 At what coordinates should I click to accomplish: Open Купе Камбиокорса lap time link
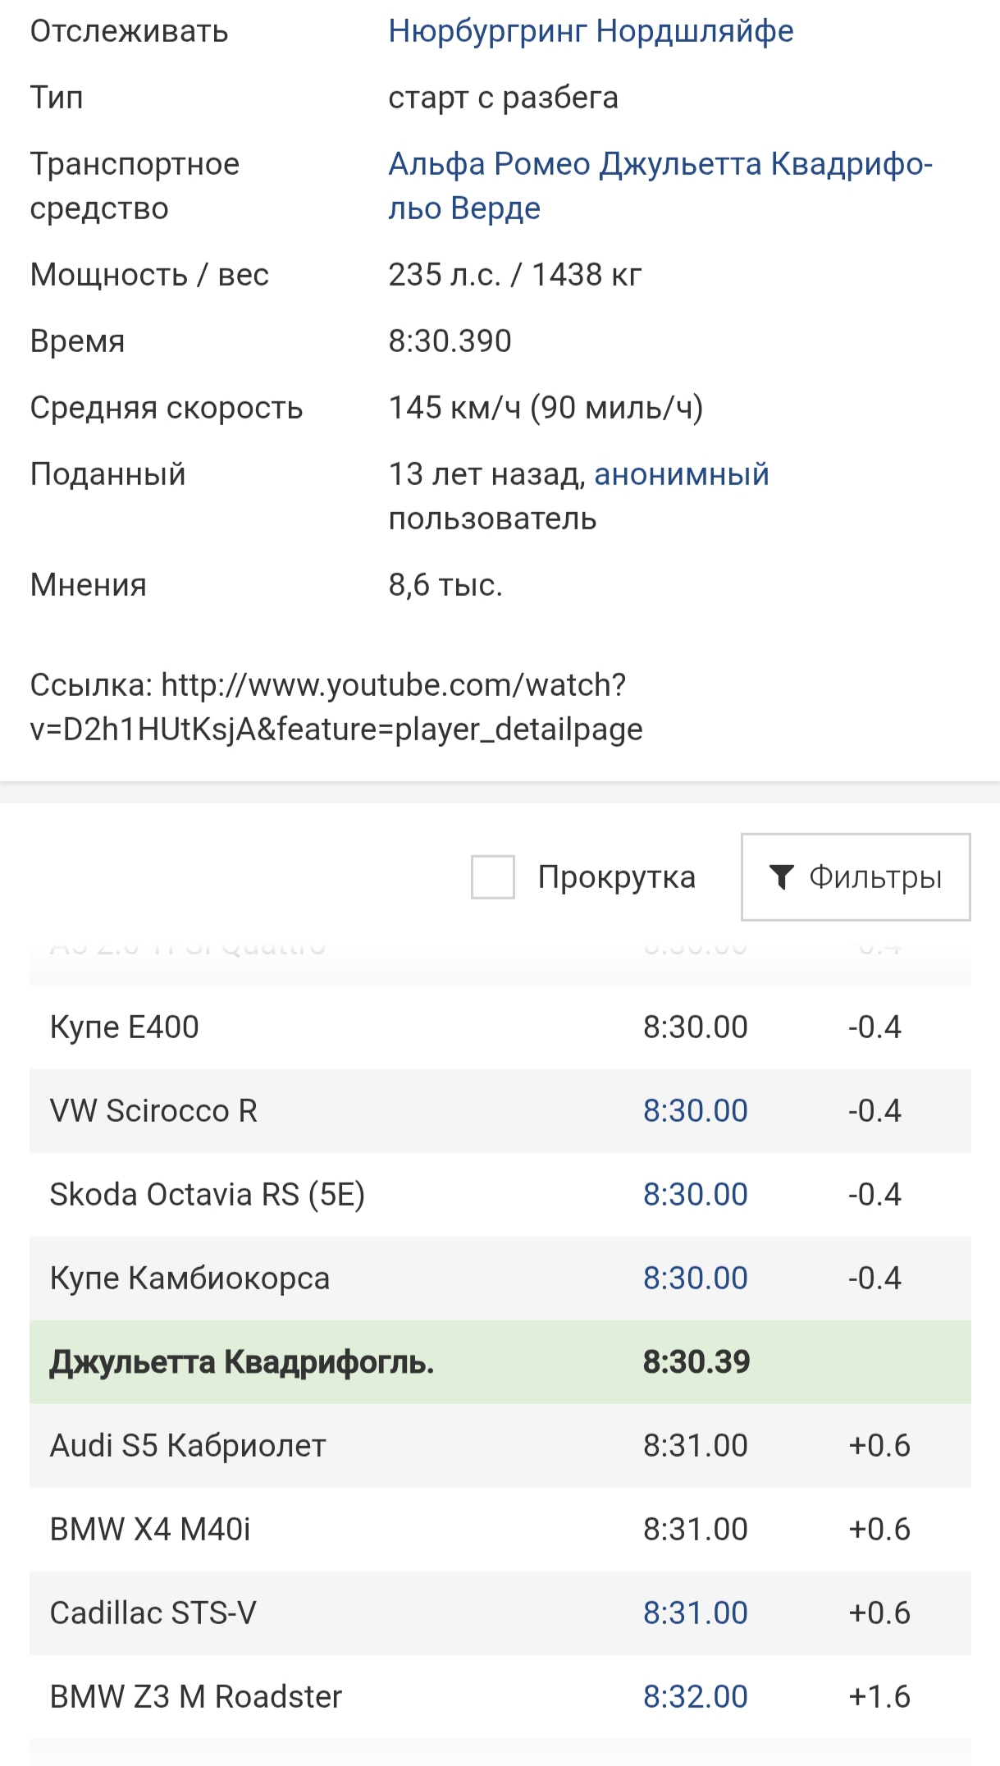tap(695, 1278)
